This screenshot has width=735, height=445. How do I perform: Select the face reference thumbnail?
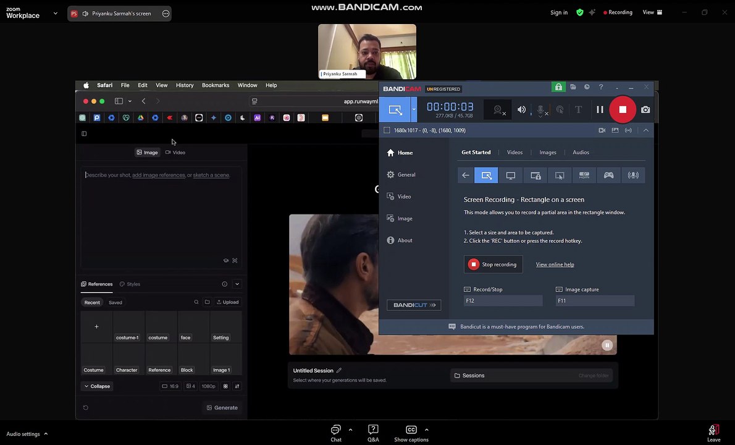tap(193, 326)
